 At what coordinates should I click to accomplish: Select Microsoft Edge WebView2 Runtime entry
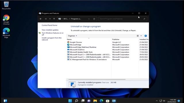[83, 47]
